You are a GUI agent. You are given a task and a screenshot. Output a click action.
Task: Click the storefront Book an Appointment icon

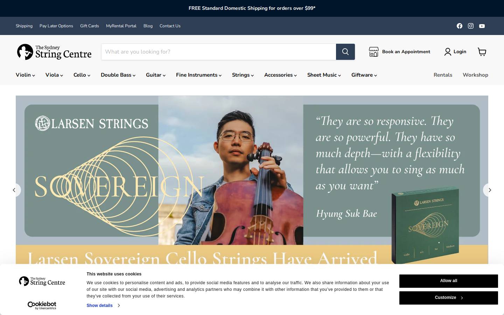374,52
